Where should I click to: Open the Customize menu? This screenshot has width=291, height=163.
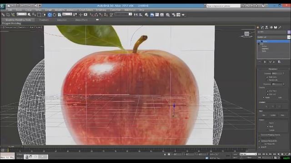point(115,10)
